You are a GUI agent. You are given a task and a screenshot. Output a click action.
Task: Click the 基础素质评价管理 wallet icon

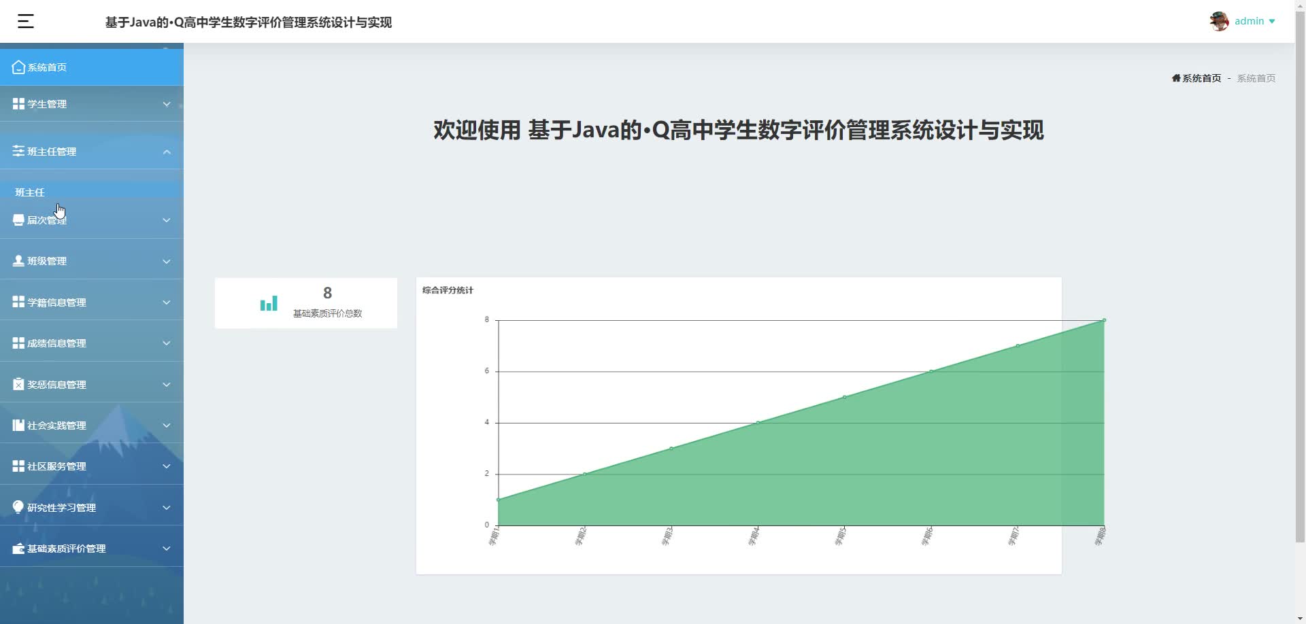18,549
